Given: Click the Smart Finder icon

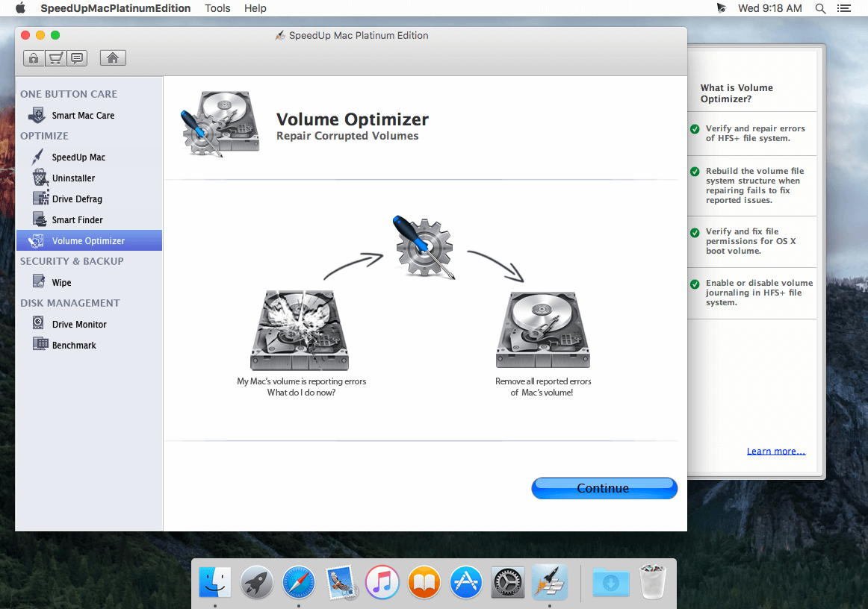Looking at the screenshot, I should coord(40,219).
